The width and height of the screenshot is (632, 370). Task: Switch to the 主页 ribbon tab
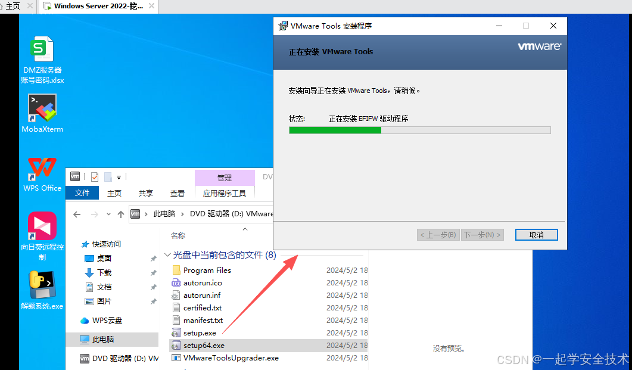tap(114, 193)
